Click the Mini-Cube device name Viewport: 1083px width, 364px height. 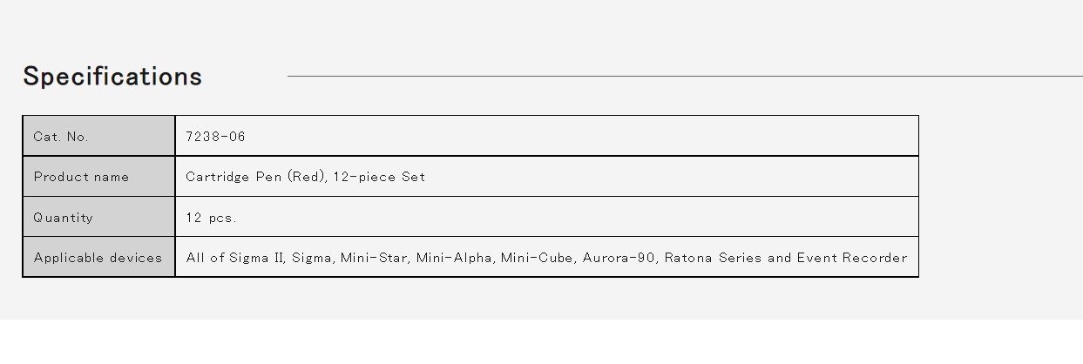point(537,258)
